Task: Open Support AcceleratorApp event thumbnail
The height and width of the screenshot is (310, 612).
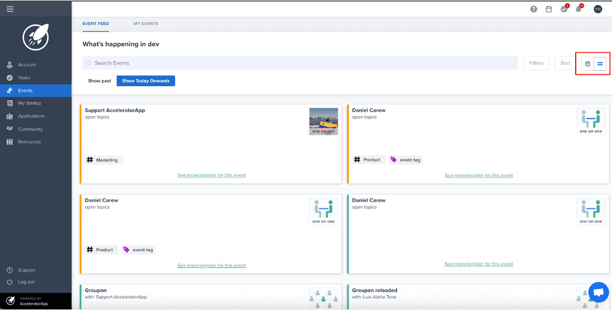Action: pyautogui.click(x=324, y=121)
